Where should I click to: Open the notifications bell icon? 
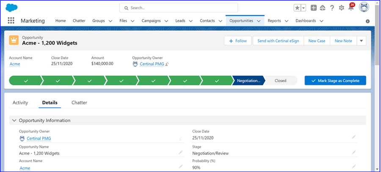[351, 8]
